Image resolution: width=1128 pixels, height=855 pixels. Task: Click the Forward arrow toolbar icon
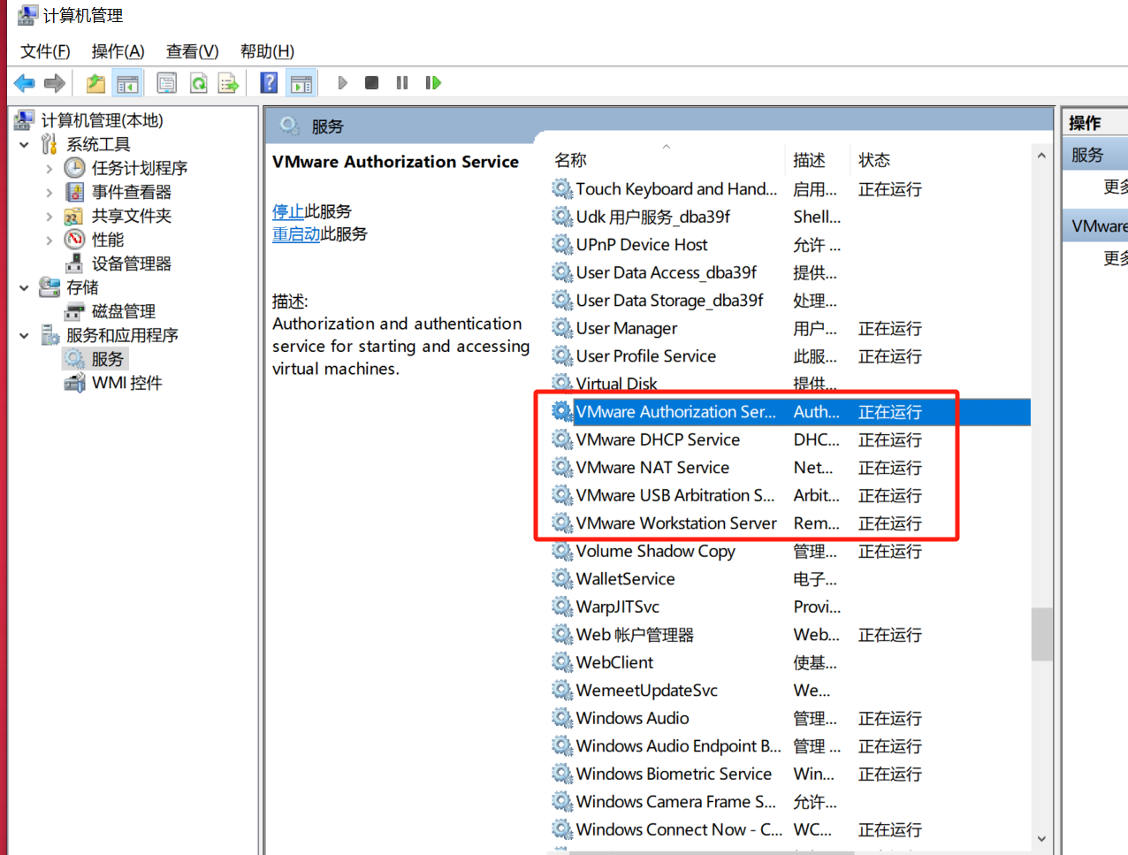(x=55, y=83)
